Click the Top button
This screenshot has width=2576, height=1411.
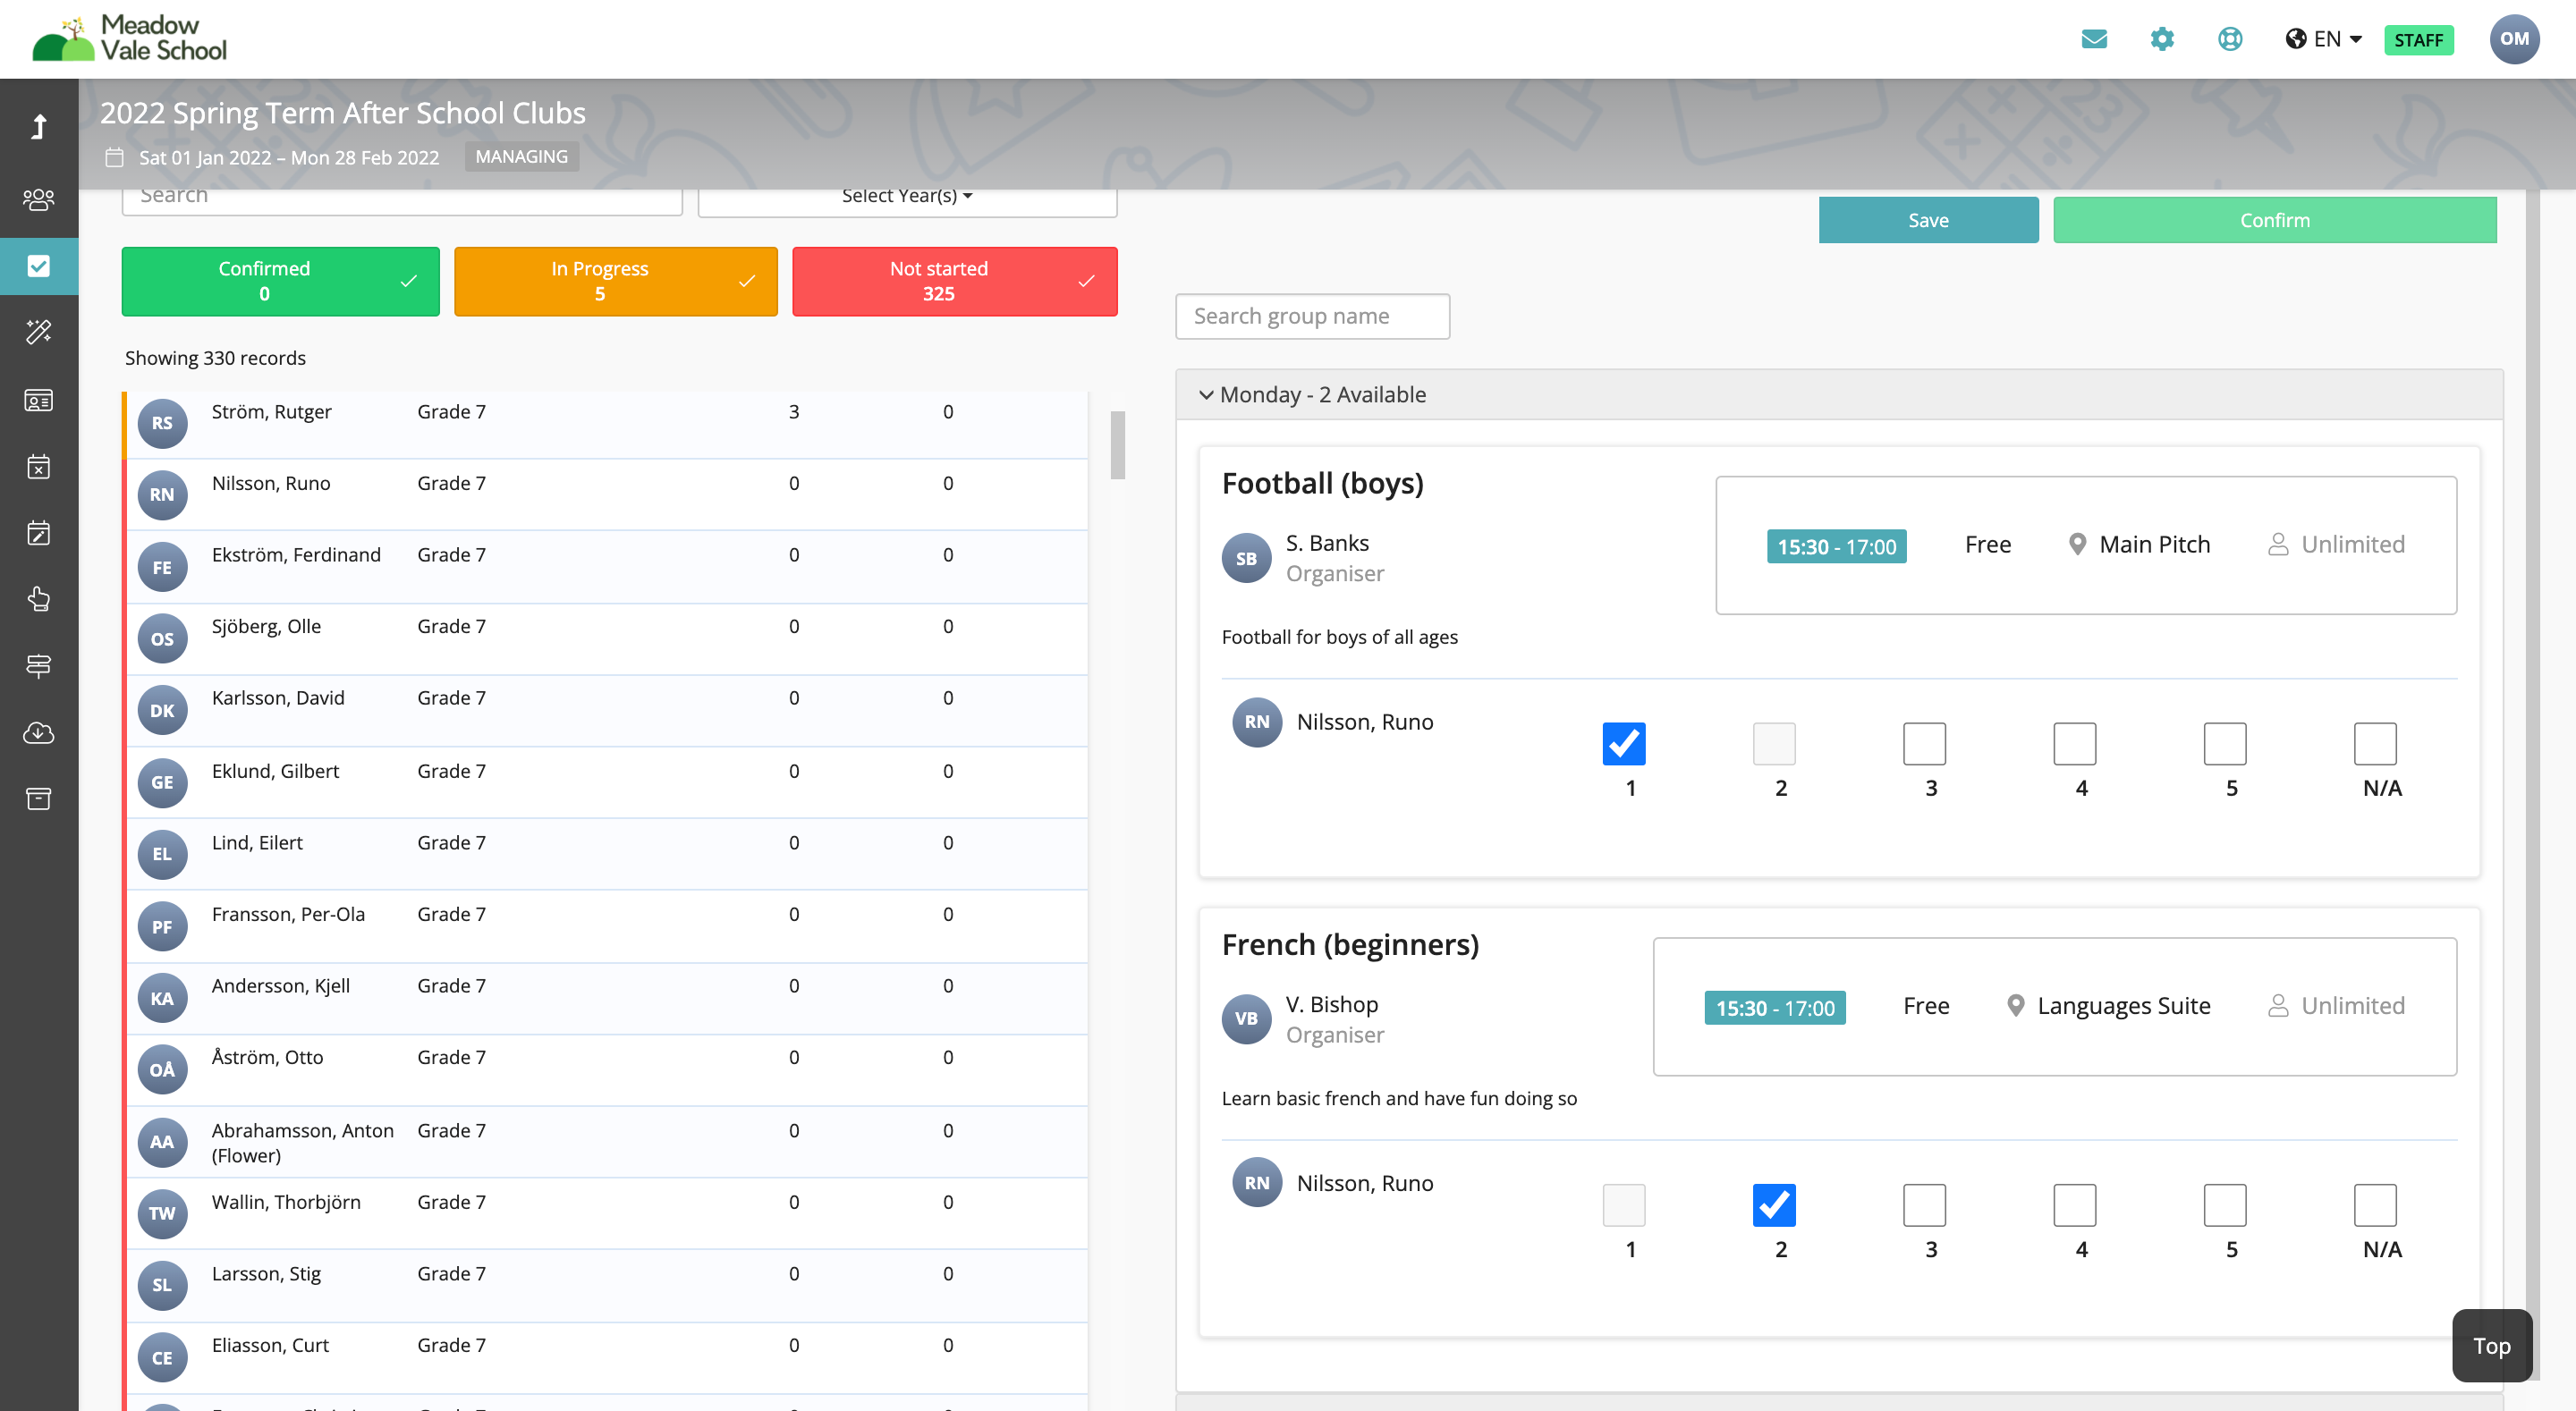tap(2491, 1345)
